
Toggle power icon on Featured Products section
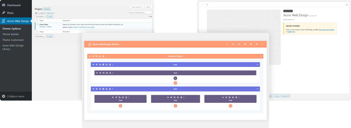[100, 56]
